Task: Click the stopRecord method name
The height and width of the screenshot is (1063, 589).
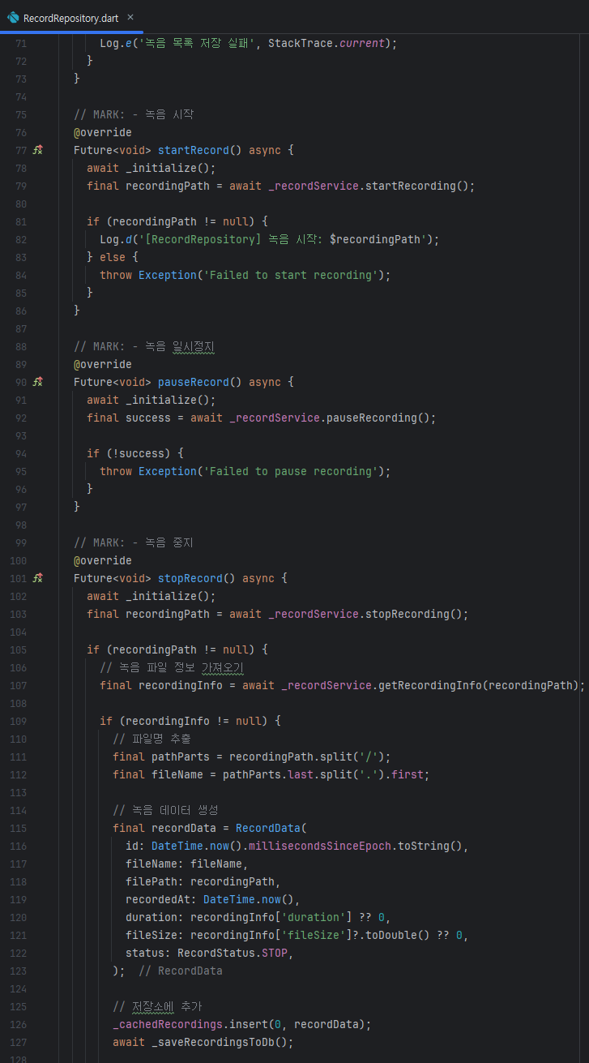Action: (190, 578)
